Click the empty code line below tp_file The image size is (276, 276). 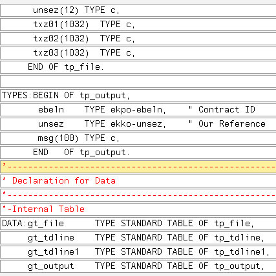click(x=138, y=81)
